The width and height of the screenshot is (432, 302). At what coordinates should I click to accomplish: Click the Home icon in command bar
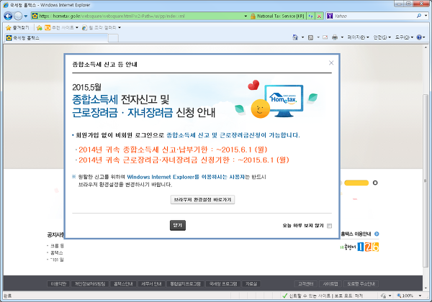[295, 37]
